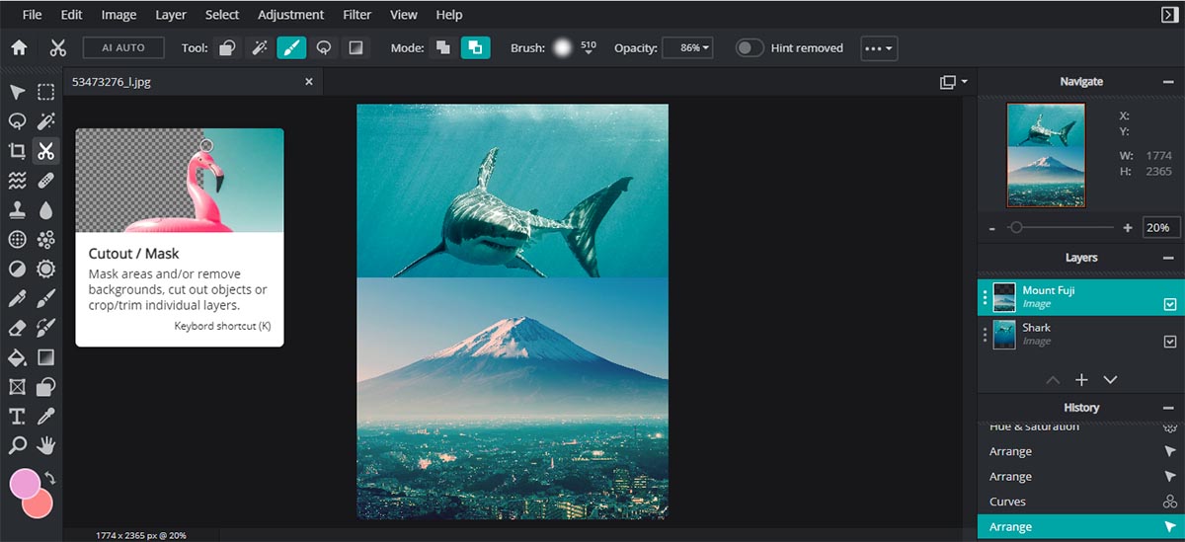Open the Filter menu
Image resolution: width=1185 pixels, height=542 pixels.
tap(356, 15)
